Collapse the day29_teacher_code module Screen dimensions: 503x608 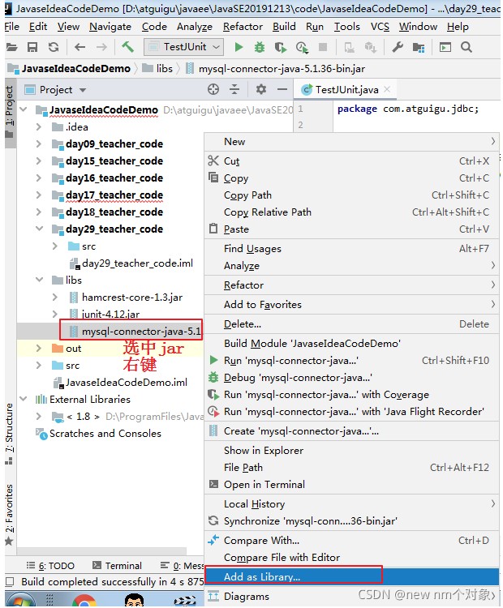point(39,229)
